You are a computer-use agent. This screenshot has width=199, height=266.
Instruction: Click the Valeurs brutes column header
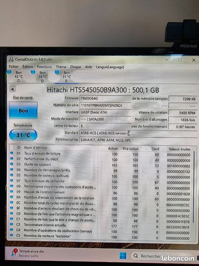point(179,149)
